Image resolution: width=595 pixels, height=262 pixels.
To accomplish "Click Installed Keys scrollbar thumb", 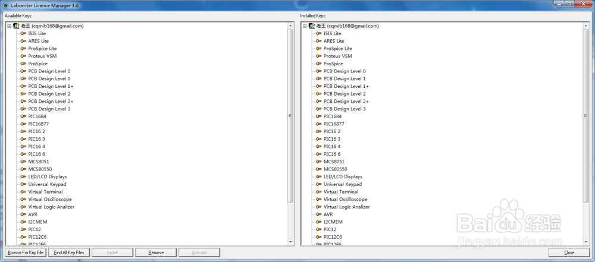I will click(586, 116).
